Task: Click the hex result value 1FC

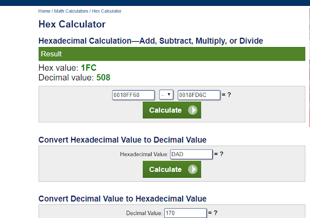Action: click(89, 68)
